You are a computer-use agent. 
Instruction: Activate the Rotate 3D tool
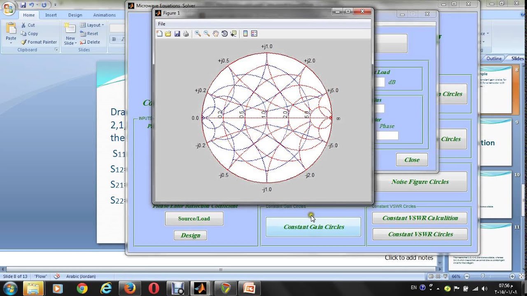coord(224,34)
